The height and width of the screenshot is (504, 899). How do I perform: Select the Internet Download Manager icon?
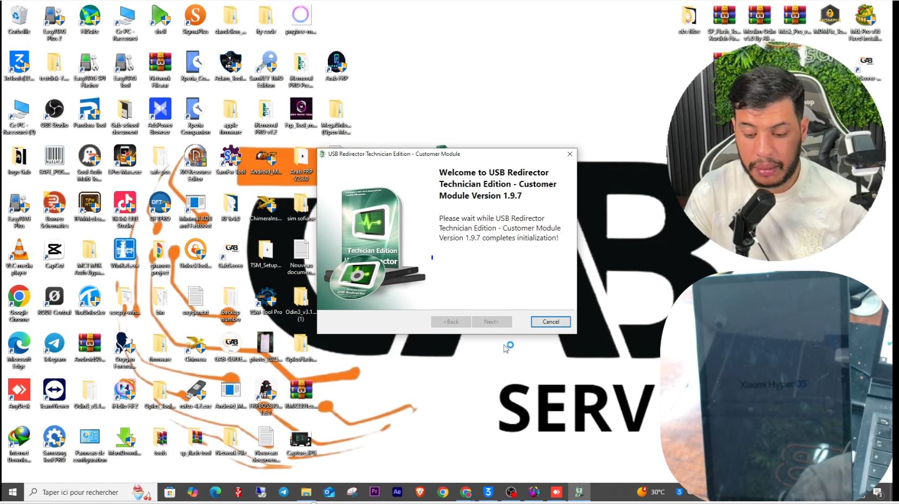tap(19, 444)
